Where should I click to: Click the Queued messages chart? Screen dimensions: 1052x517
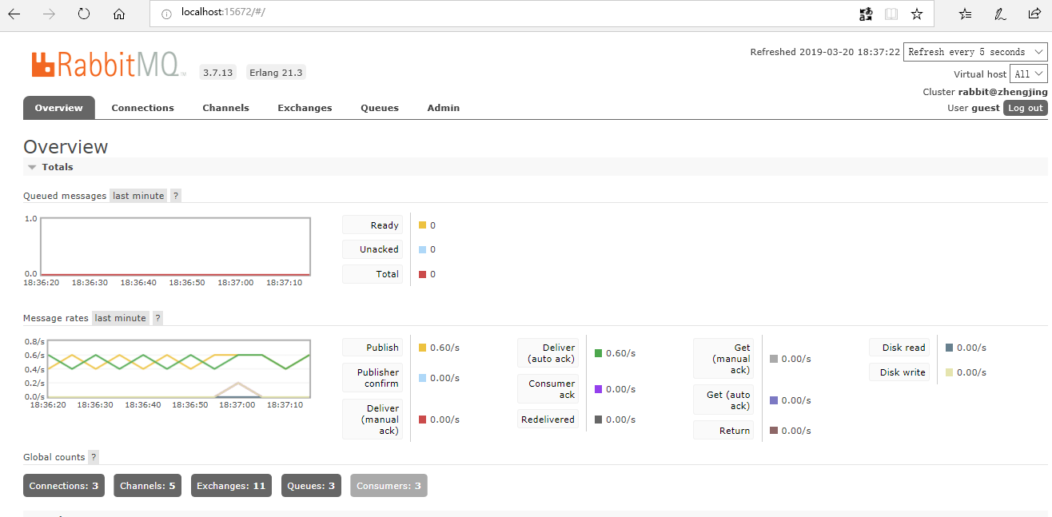pyautogui.click(x=175, y=246)
